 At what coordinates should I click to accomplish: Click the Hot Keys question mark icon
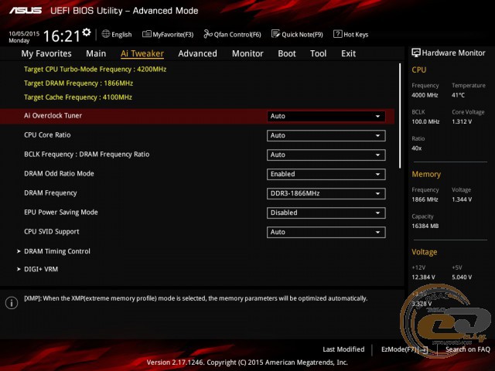tap(338, 34)
